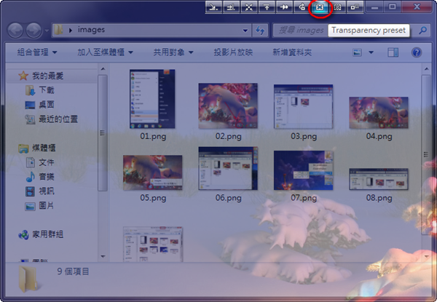The image size is (437, 302).
Task: Click 新增資料夾 new folder button
Action: point(292,52)
